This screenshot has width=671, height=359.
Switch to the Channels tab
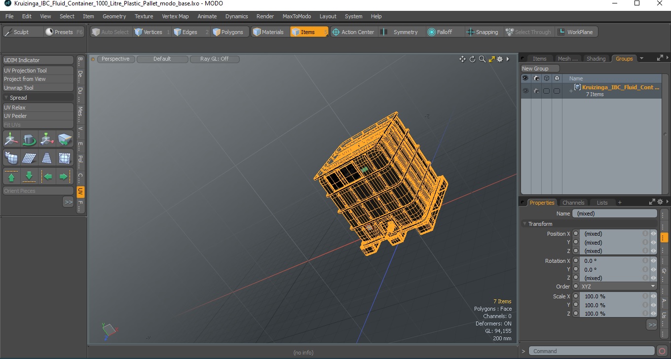click(573, 203)
